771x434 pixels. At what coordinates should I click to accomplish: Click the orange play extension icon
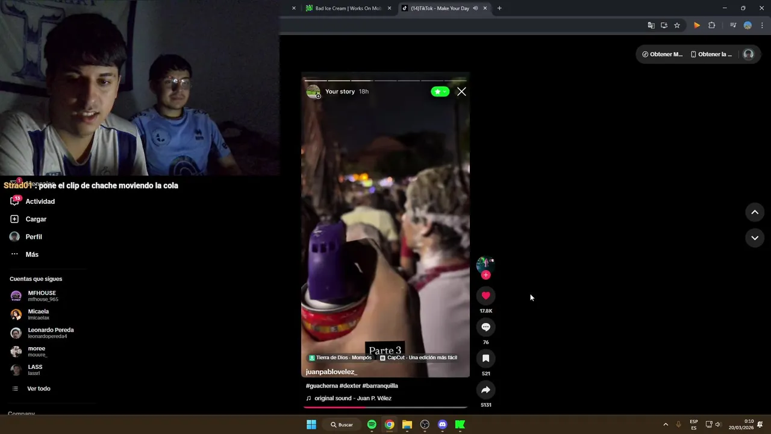[x=697, y=25]
